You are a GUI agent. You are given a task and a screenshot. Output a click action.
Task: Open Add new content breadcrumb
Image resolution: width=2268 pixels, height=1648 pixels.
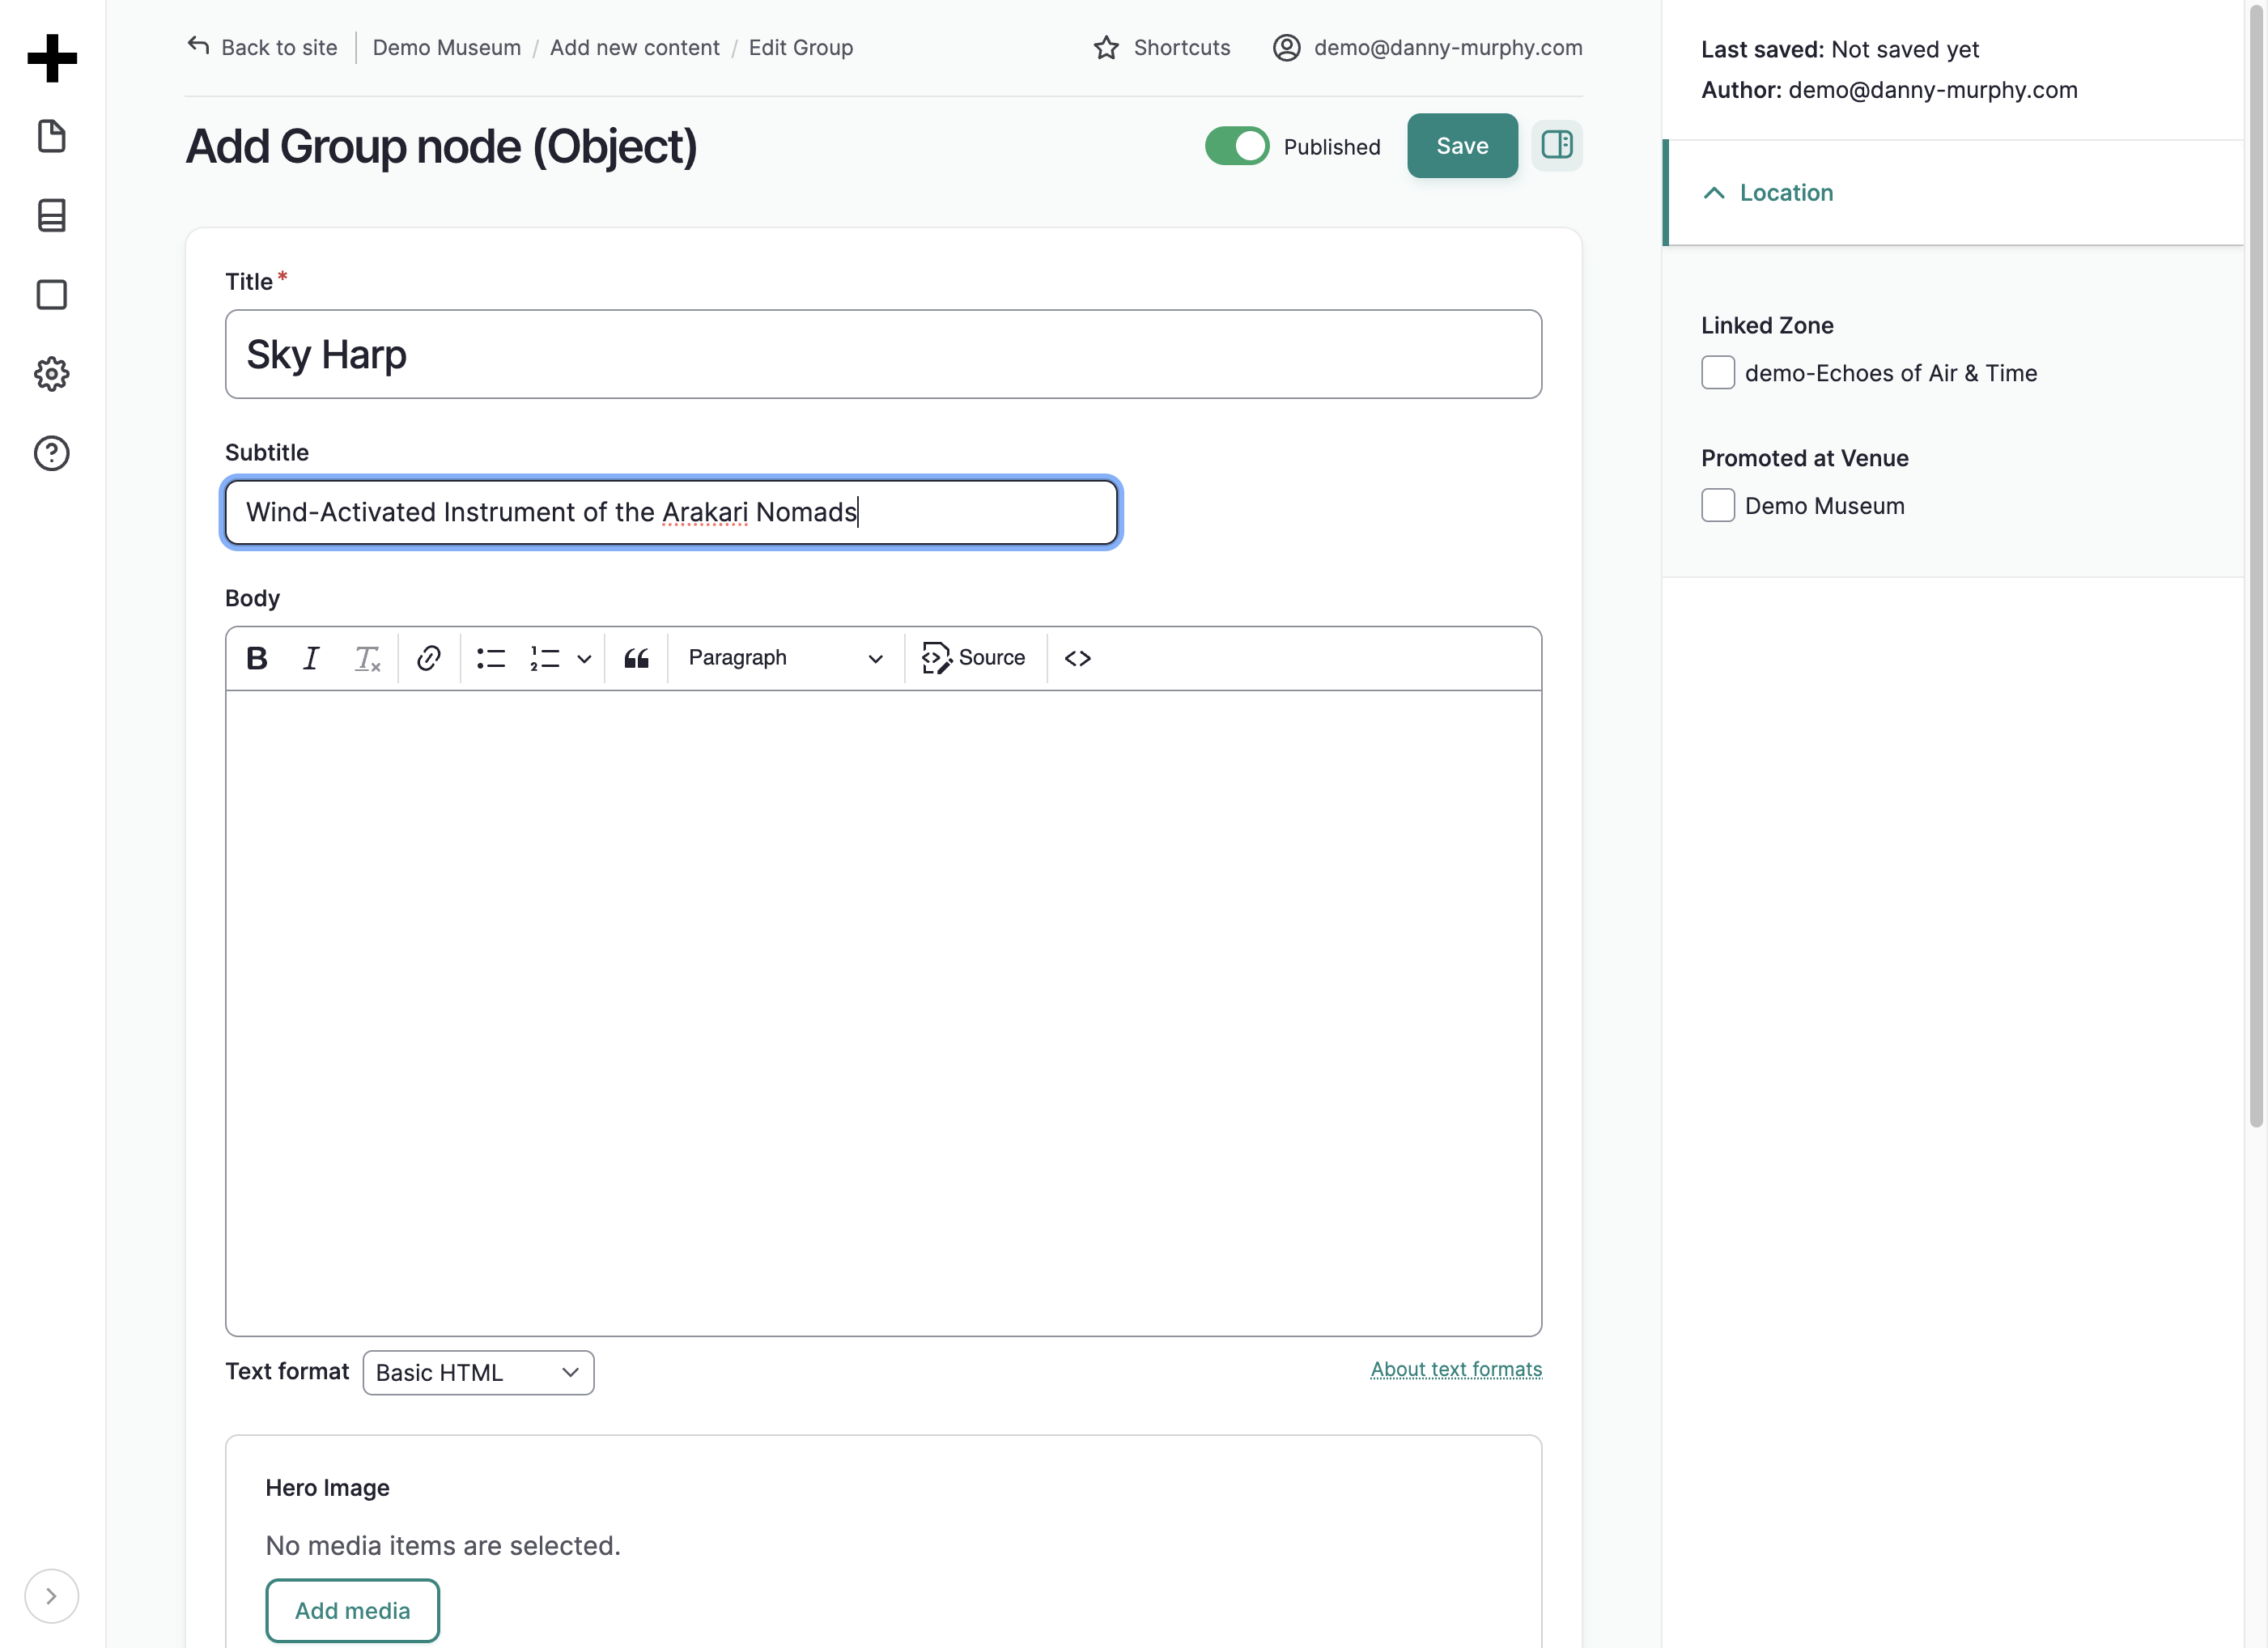[635, 47]
